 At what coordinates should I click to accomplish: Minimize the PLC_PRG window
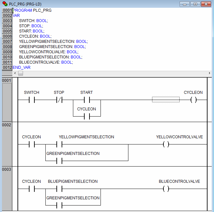(x=184, y=4)
